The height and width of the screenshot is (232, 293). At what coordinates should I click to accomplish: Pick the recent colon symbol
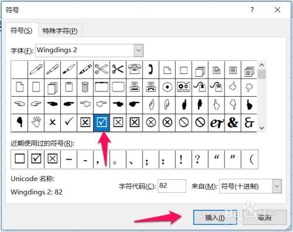[x=167, y=159]
